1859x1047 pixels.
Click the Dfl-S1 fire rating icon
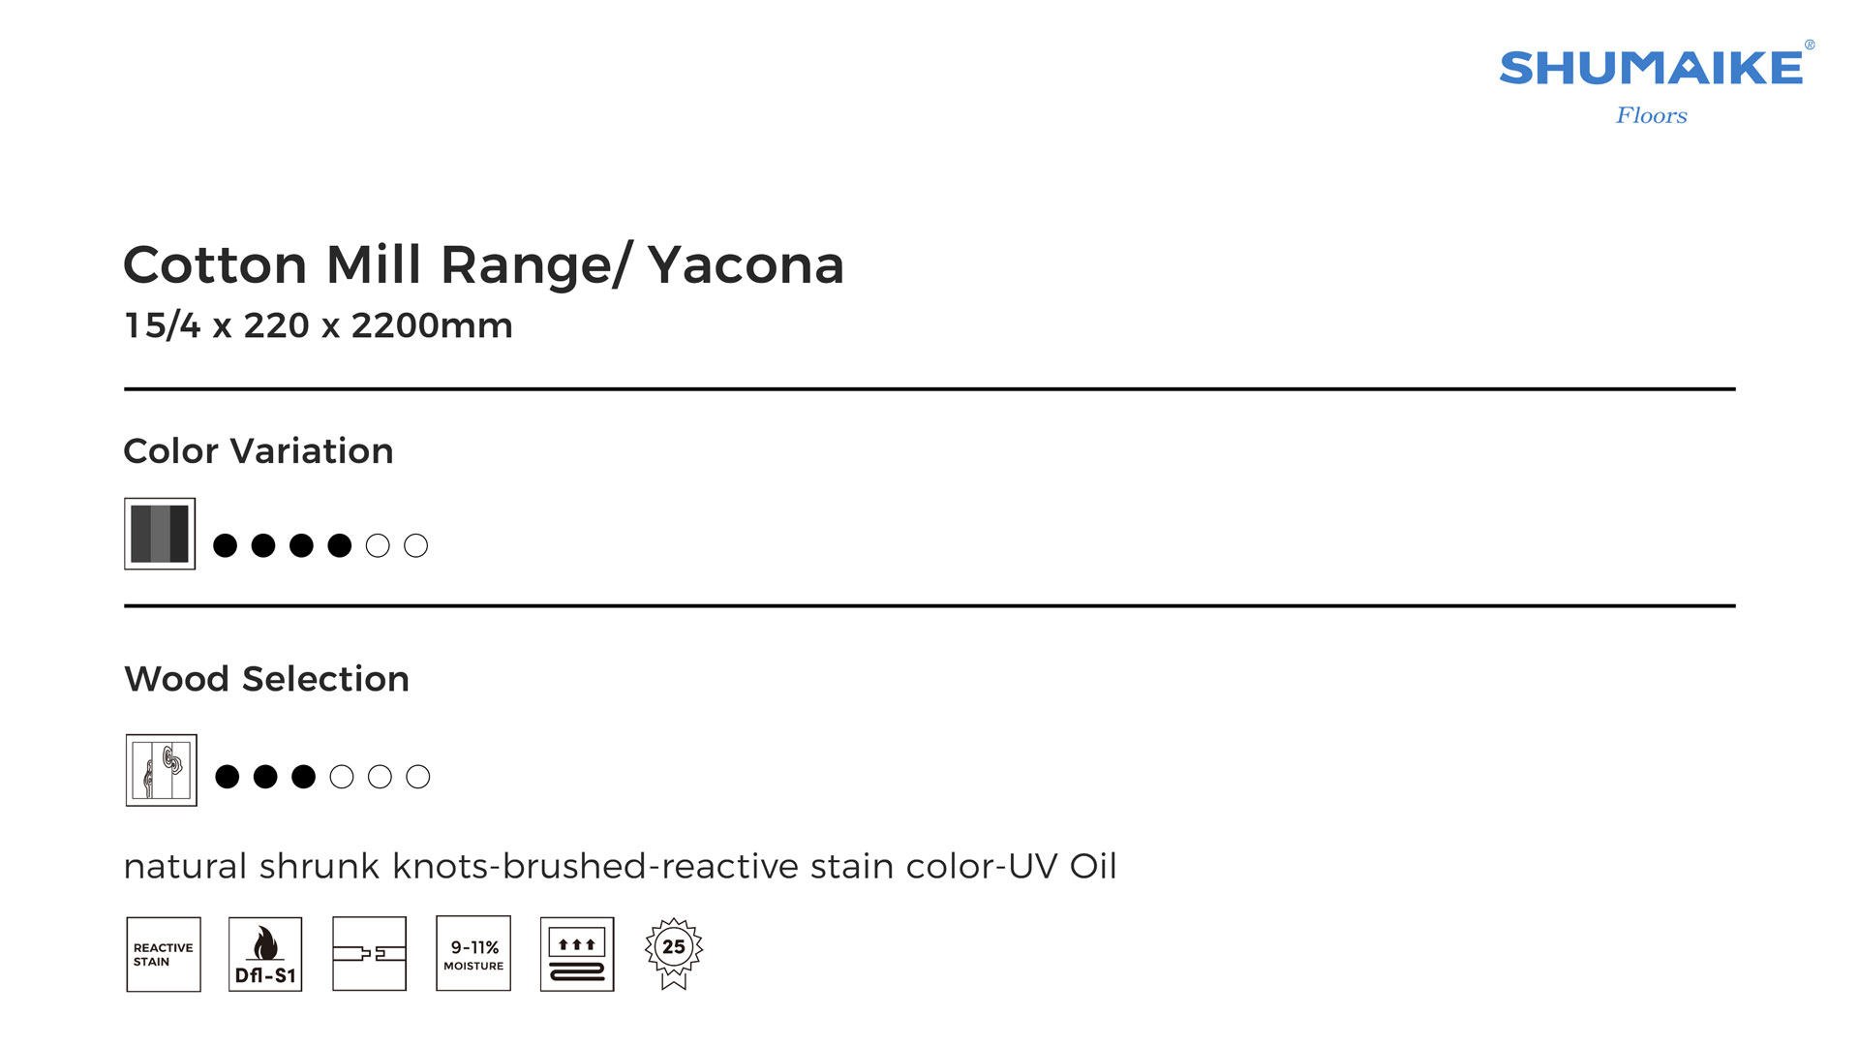(x=265, y=954)
